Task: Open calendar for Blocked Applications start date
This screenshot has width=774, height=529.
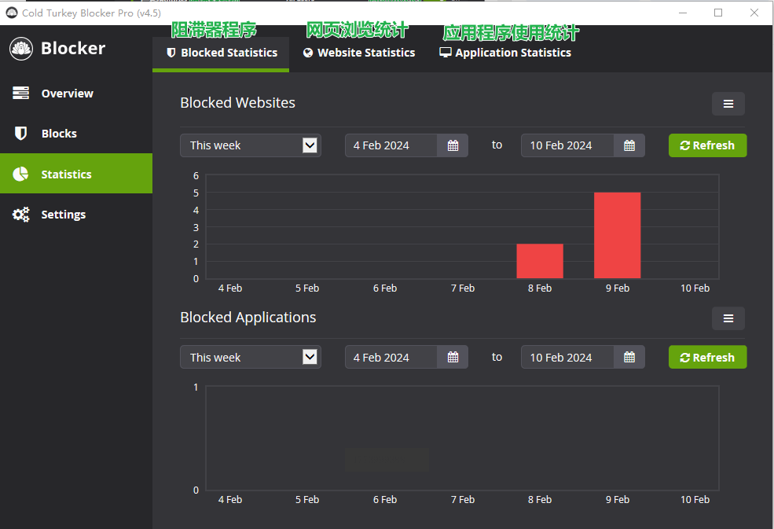Action: (x=453, y=358)
